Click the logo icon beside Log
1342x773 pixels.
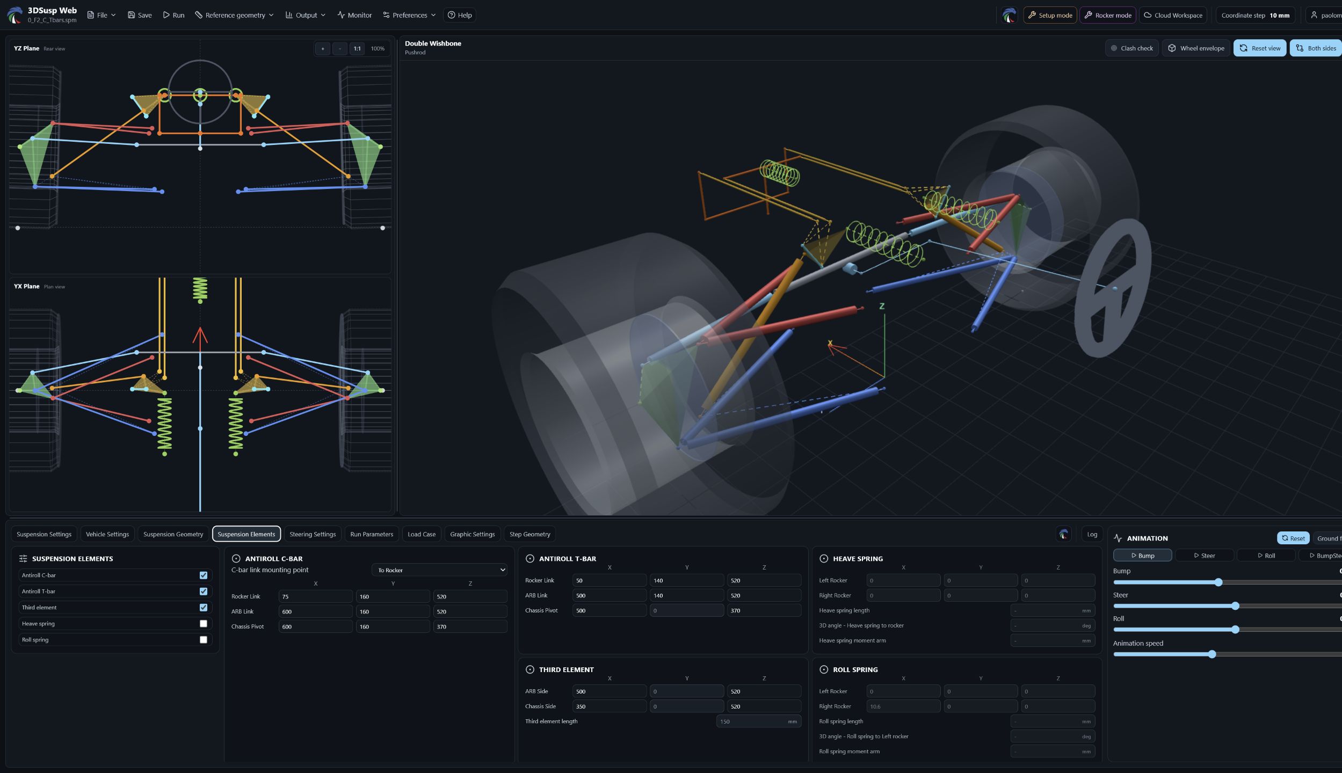1063,534
